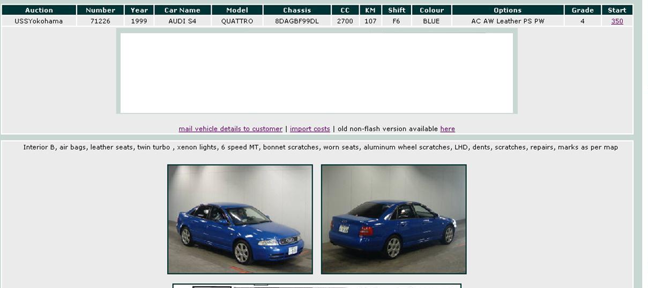
Task: Click the empty white flash banner area
Action: [317, 73]
